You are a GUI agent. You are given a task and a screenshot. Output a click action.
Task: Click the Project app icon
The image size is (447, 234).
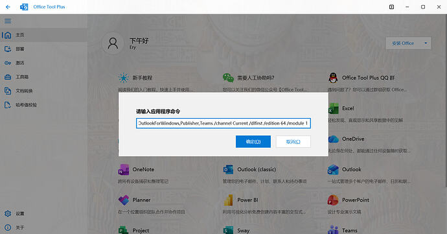(124, 230)
